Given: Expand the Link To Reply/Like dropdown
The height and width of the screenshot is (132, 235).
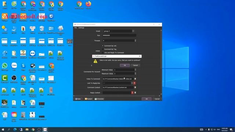Looking at the screenshot, I should coord(132,83).
